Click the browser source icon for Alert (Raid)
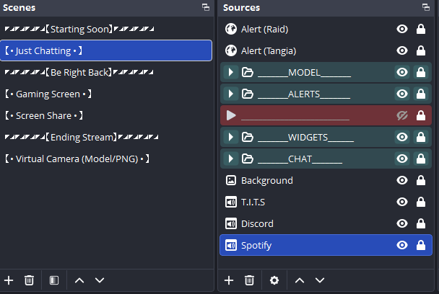This screenshot has width=439, height=294. tap(231, 29)
